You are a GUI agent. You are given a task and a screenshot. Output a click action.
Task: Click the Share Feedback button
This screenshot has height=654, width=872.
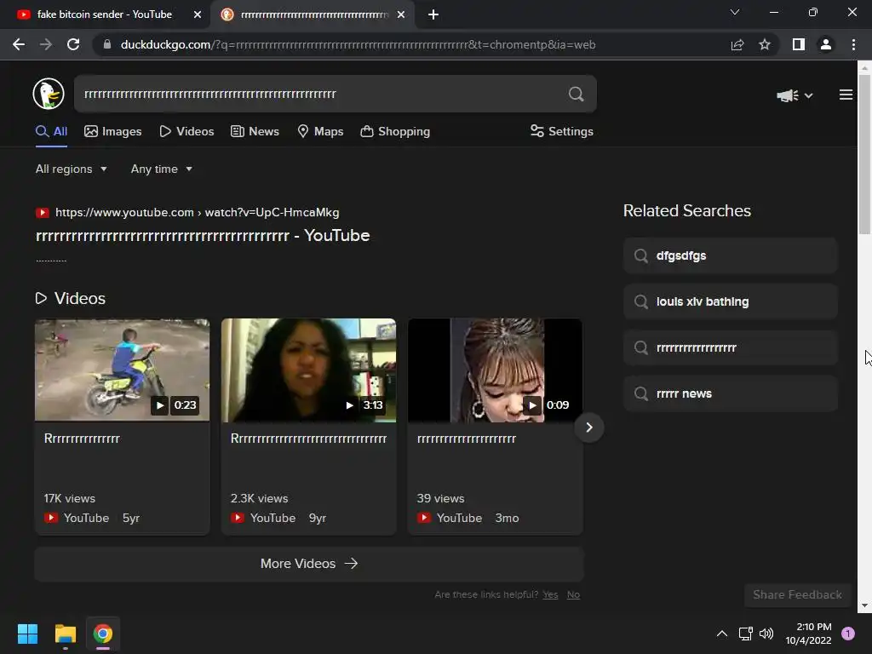pyautogui.click(x=797, y=594)
